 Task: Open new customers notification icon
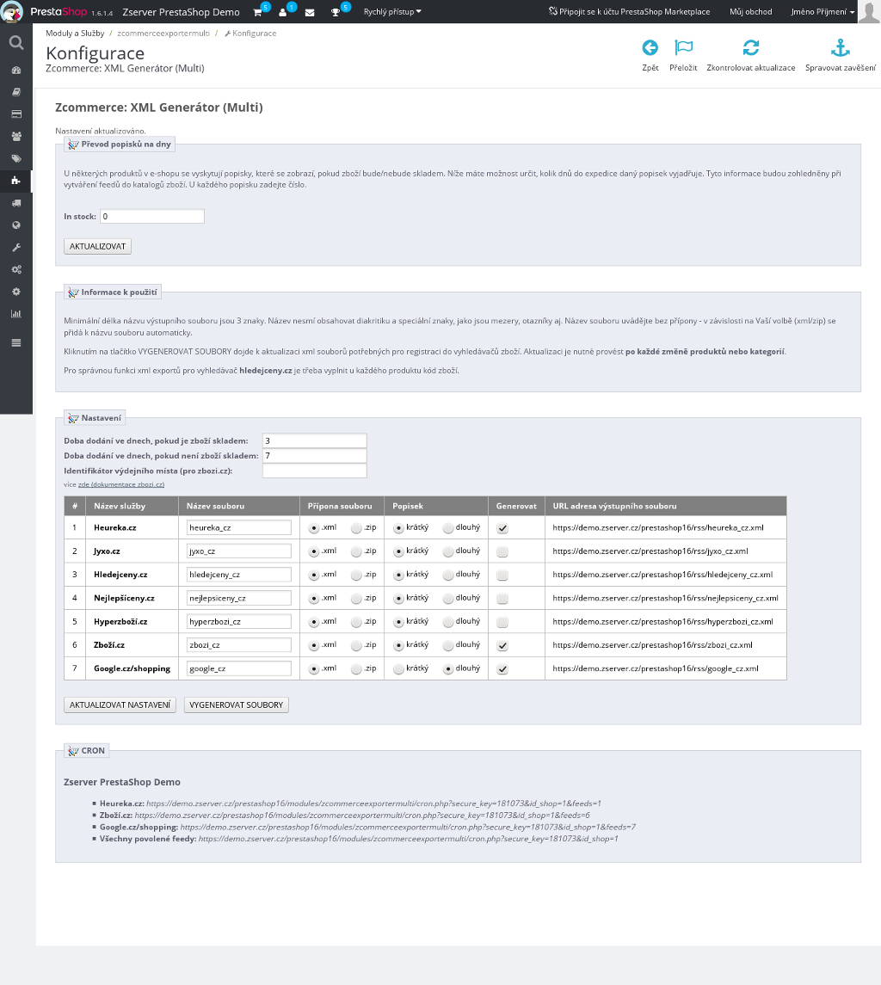coord(283,13)
